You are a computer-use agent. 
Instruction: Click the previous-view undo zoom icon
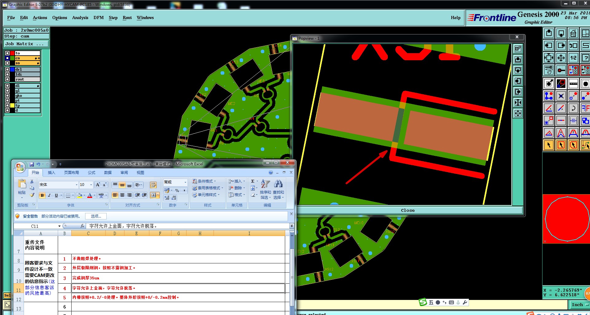click(x=573, y=45)
